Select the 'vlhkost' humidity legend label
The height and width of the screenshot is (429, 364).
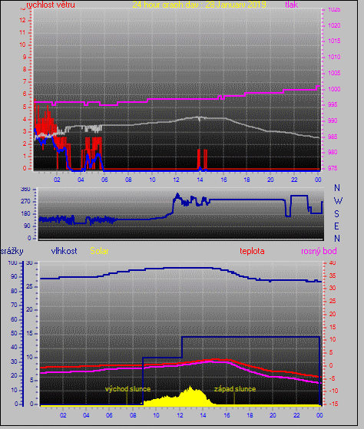(64, 251)
